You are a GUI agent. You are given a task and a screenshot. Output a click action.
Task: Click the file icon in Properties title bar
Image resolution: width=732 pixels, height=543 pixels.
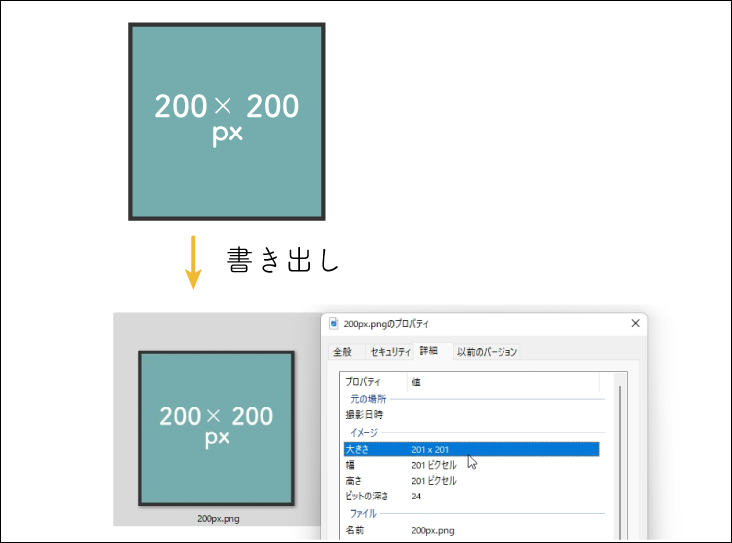coord(334,324)
